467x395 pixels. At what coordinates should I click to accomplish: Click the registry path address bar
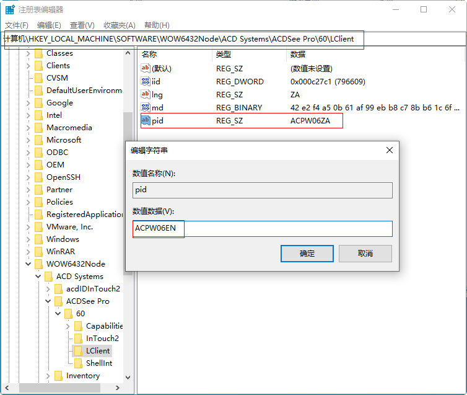234,39
